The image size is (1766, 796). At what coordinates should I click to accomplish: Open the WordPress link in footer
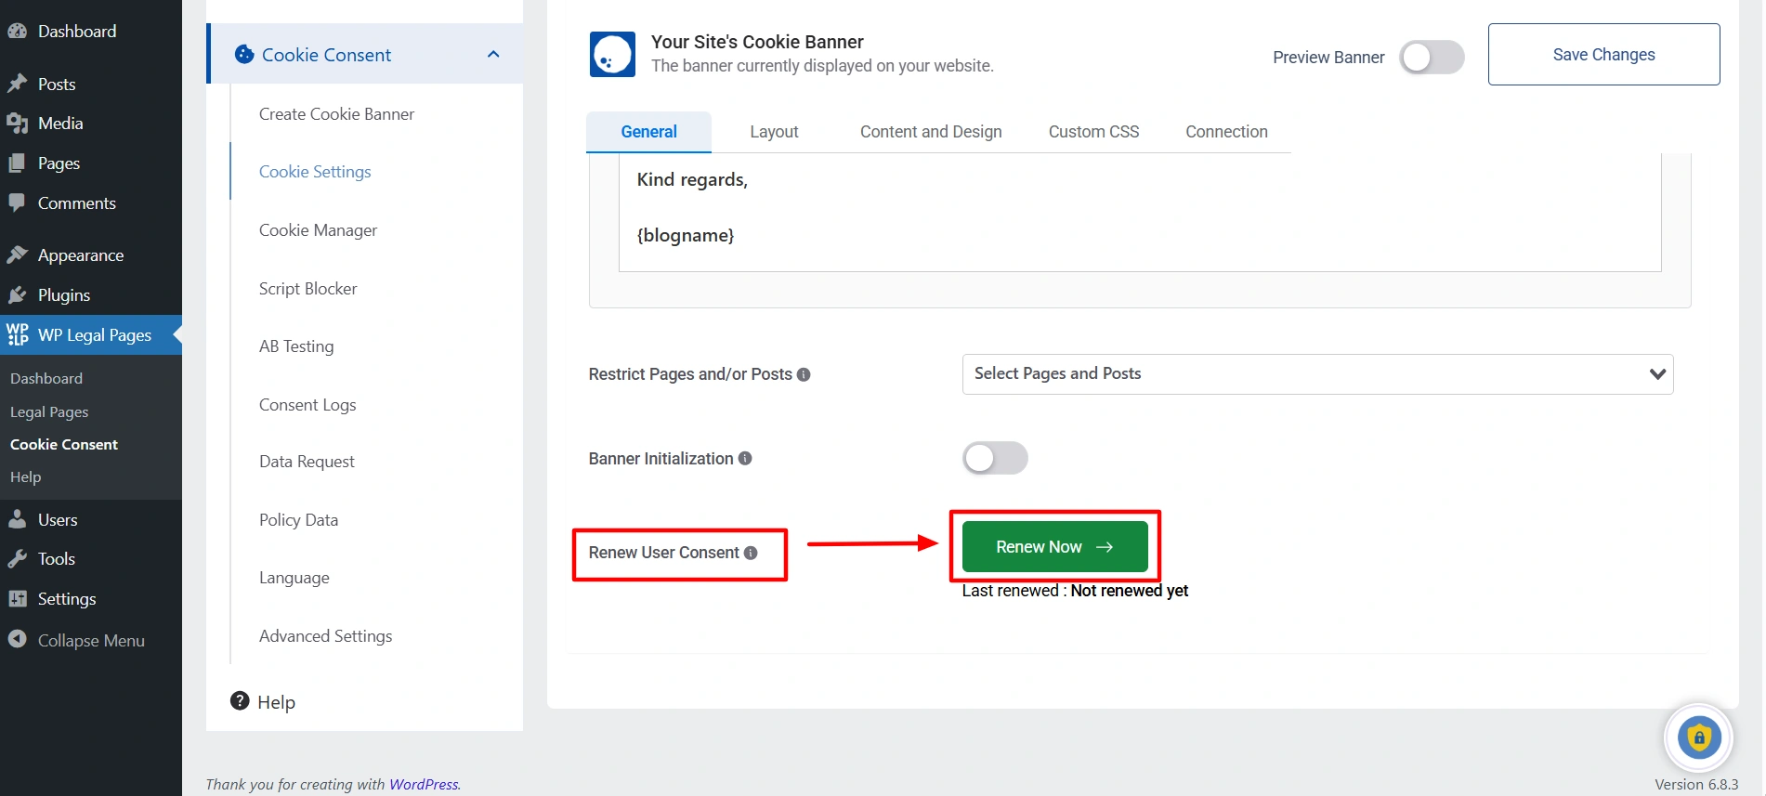(x=424, y=784)
